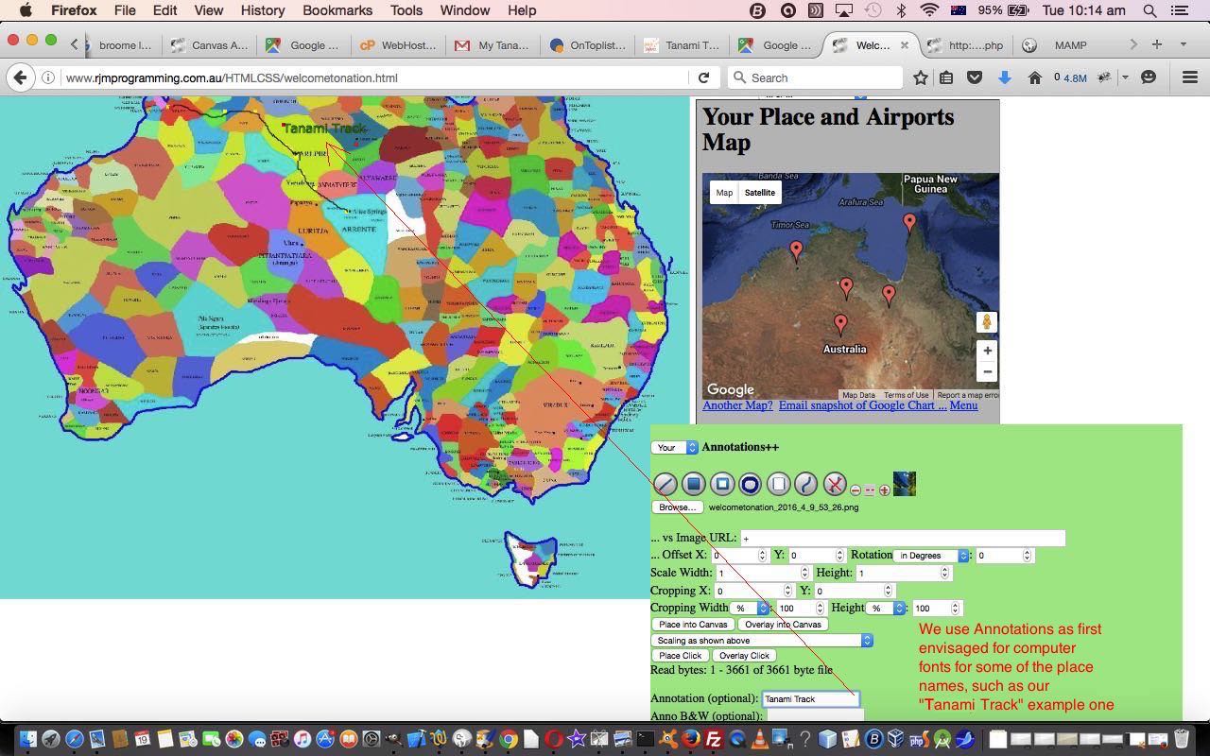Select the line drawing annotation tool
The width and height of the screenshot is (1210, 756).
pos(665,485)
